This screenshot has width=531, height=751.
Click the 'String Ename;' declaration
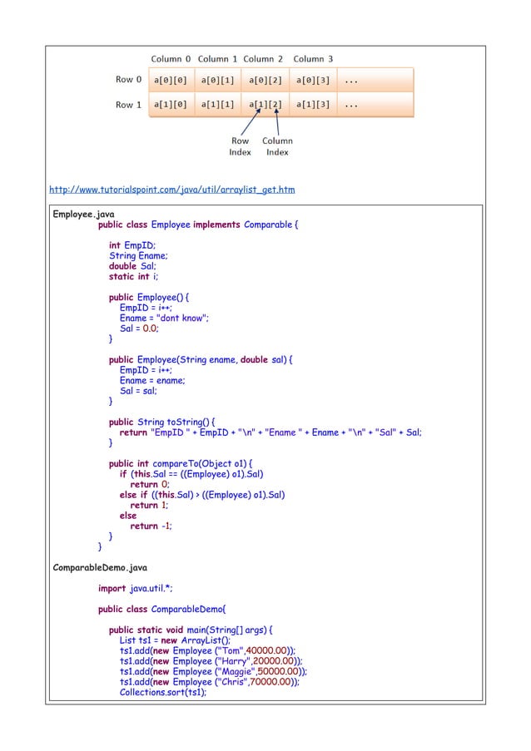coord(138,256)
